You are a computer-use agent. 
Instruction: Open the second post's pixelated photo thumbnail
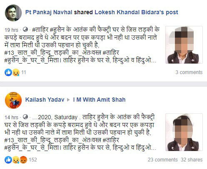click(184, 132)
